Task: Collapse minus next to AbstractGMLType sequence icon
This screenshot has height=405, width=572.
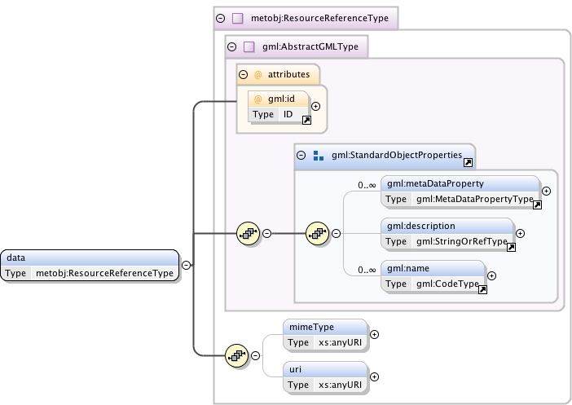Action: point(266,233)
